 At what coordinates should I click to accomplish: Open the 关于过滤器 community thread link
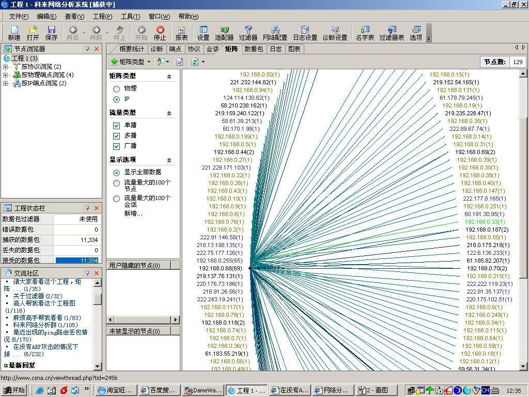tap(28, 296)
